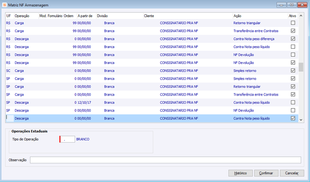
Task: Enable Ativo for RS Carga Retorno triangular
Action: click(293, 23)
